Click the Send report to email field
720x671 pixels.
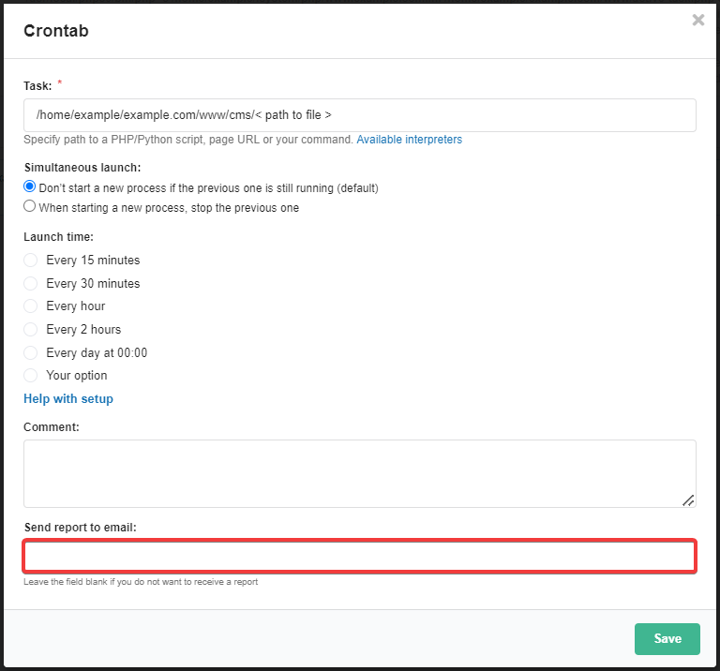[359, 556]
